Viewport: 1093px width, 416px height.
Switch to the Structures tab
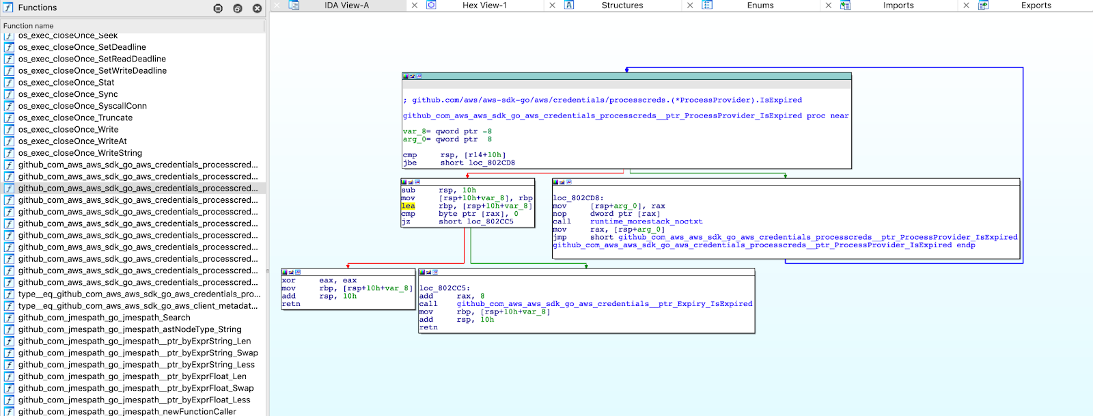click(622, 5)
